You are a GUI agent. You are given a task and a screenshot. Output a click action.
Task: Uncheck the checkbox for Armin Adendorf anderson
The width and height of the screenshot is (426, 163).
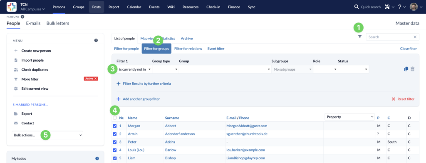click(115, 134)
